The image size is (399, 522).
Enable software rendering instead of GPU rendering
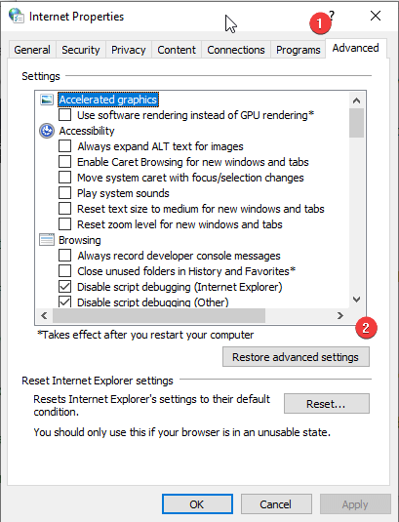[x=65, y=115]
